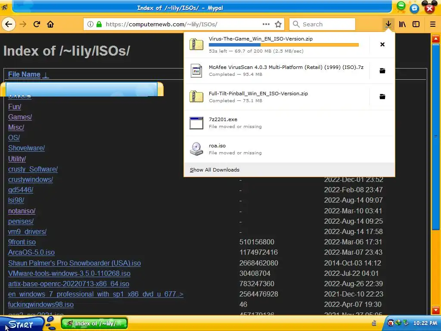Screen dimensions: 441x331
Task: Click the download progress bar
Action: click(283, 45)
